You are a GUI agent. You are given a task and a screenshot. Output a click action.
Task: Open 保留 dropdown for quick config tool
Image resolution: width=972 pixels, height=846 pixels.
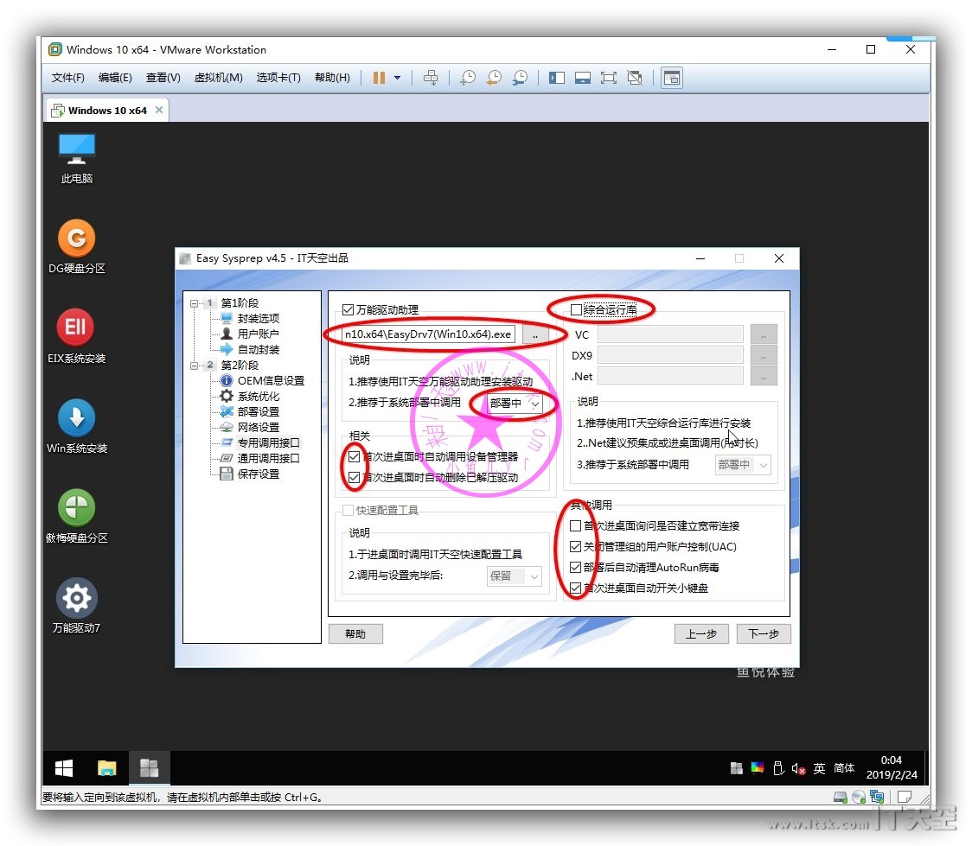coord(515,576)
